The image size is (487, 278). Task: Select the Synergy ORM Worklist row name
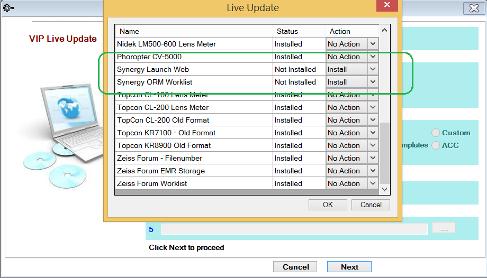pyautogui.click(x=155, y=82)
